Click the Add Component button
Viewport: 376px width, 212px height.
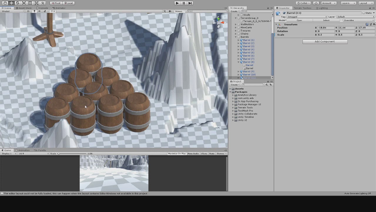(x=325, y=42)
